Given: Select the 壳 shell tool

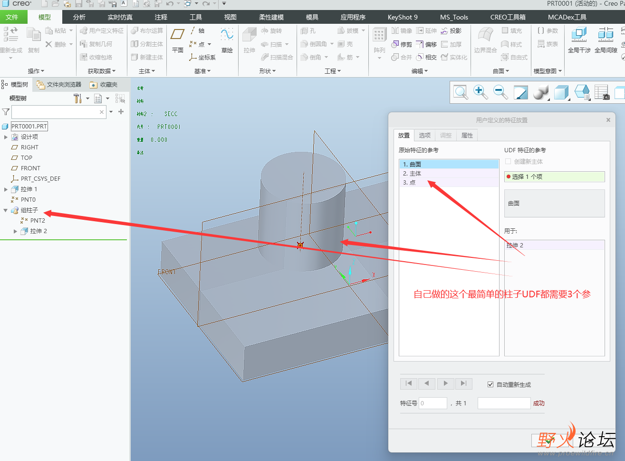Looking at the screenshot, I should pos(345,44).
